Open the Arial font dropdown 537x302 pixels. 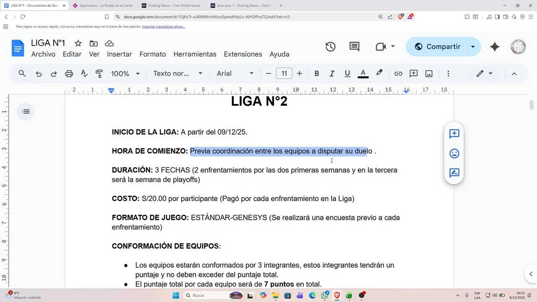point(235,73)
